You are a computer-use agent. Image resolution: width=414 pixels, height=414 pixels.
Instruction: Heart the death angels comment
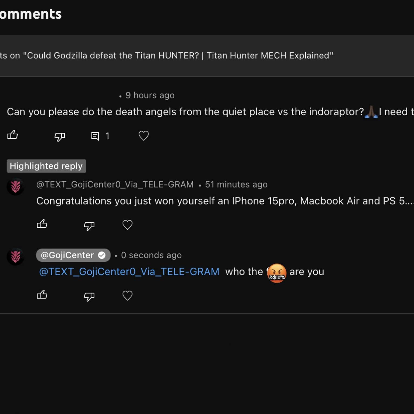144,135
